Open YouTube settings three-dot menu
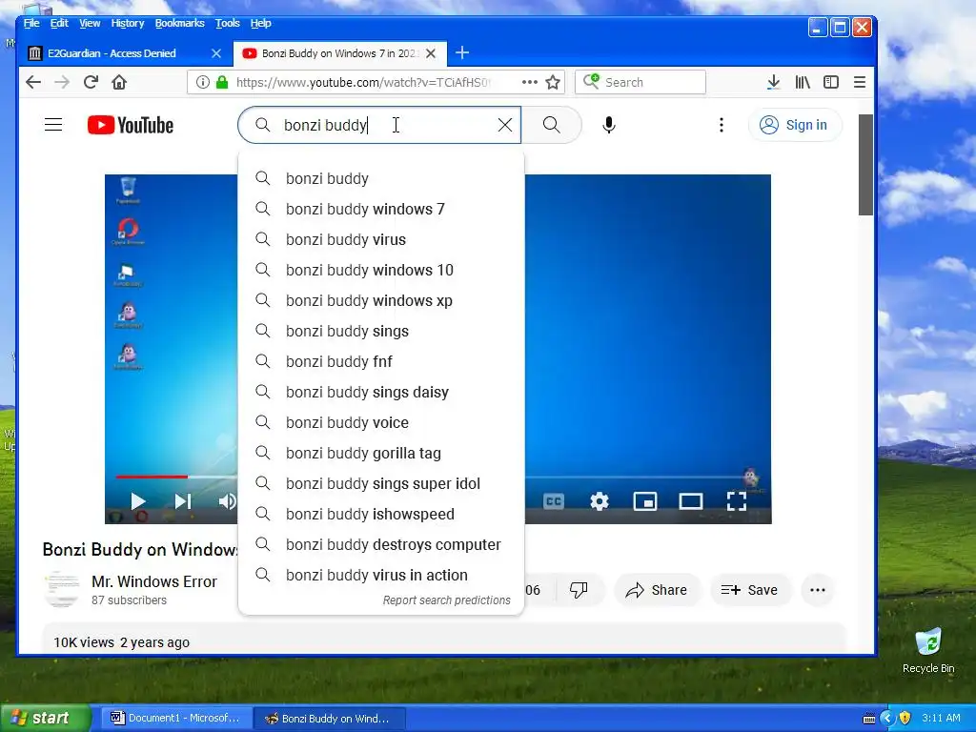The height and width of the screenshot is (732, 976). click(x=722, y=125)
